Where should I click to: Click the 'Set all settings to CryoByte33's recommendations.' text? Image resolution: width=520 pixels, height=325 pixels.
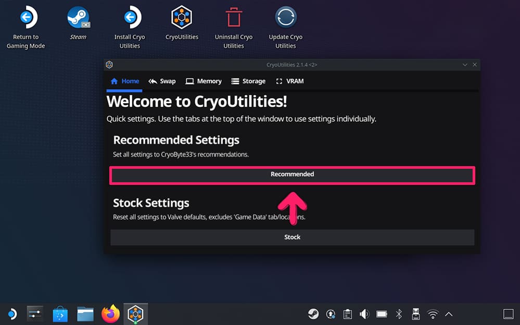181,154
